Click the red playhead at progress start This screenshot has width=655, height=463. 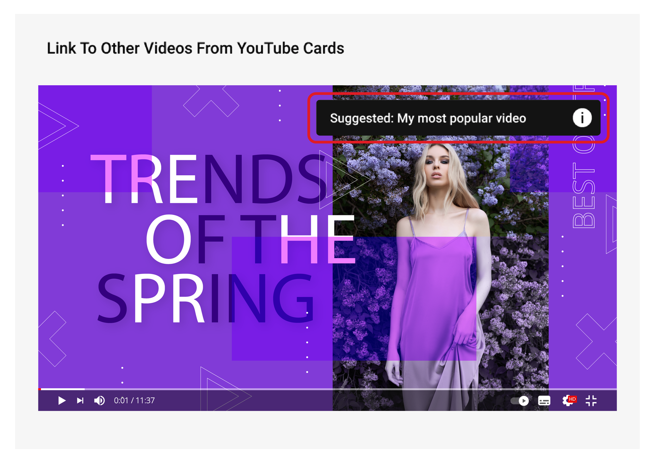[40, 389]
